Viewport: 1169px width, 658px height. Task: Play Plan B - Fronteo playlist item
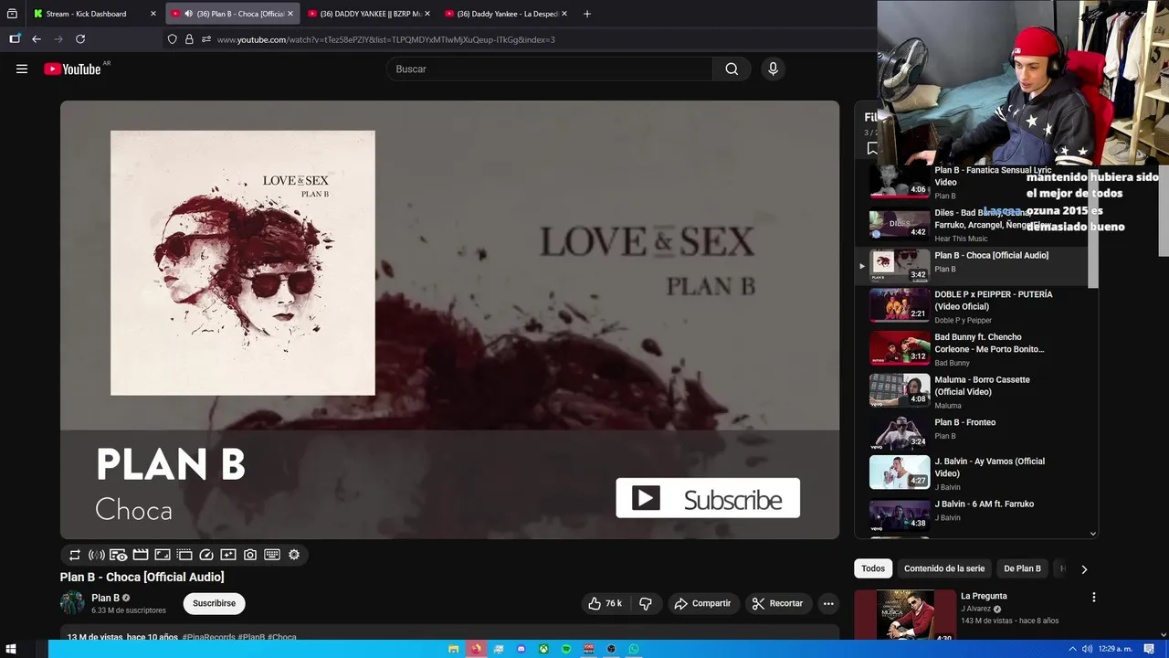[x=973, y=433]
